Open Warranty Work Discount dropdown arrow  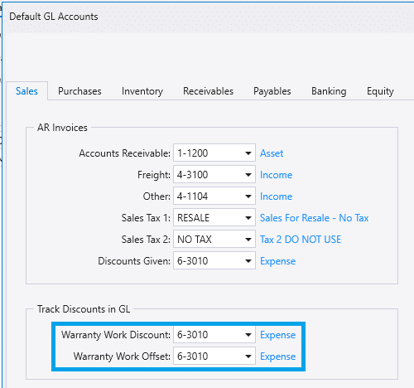tap(248, 335)
